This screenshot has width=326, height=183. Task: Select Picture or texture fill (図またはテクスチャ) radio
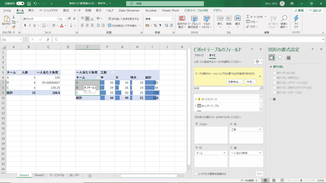(x=274, y=87)
